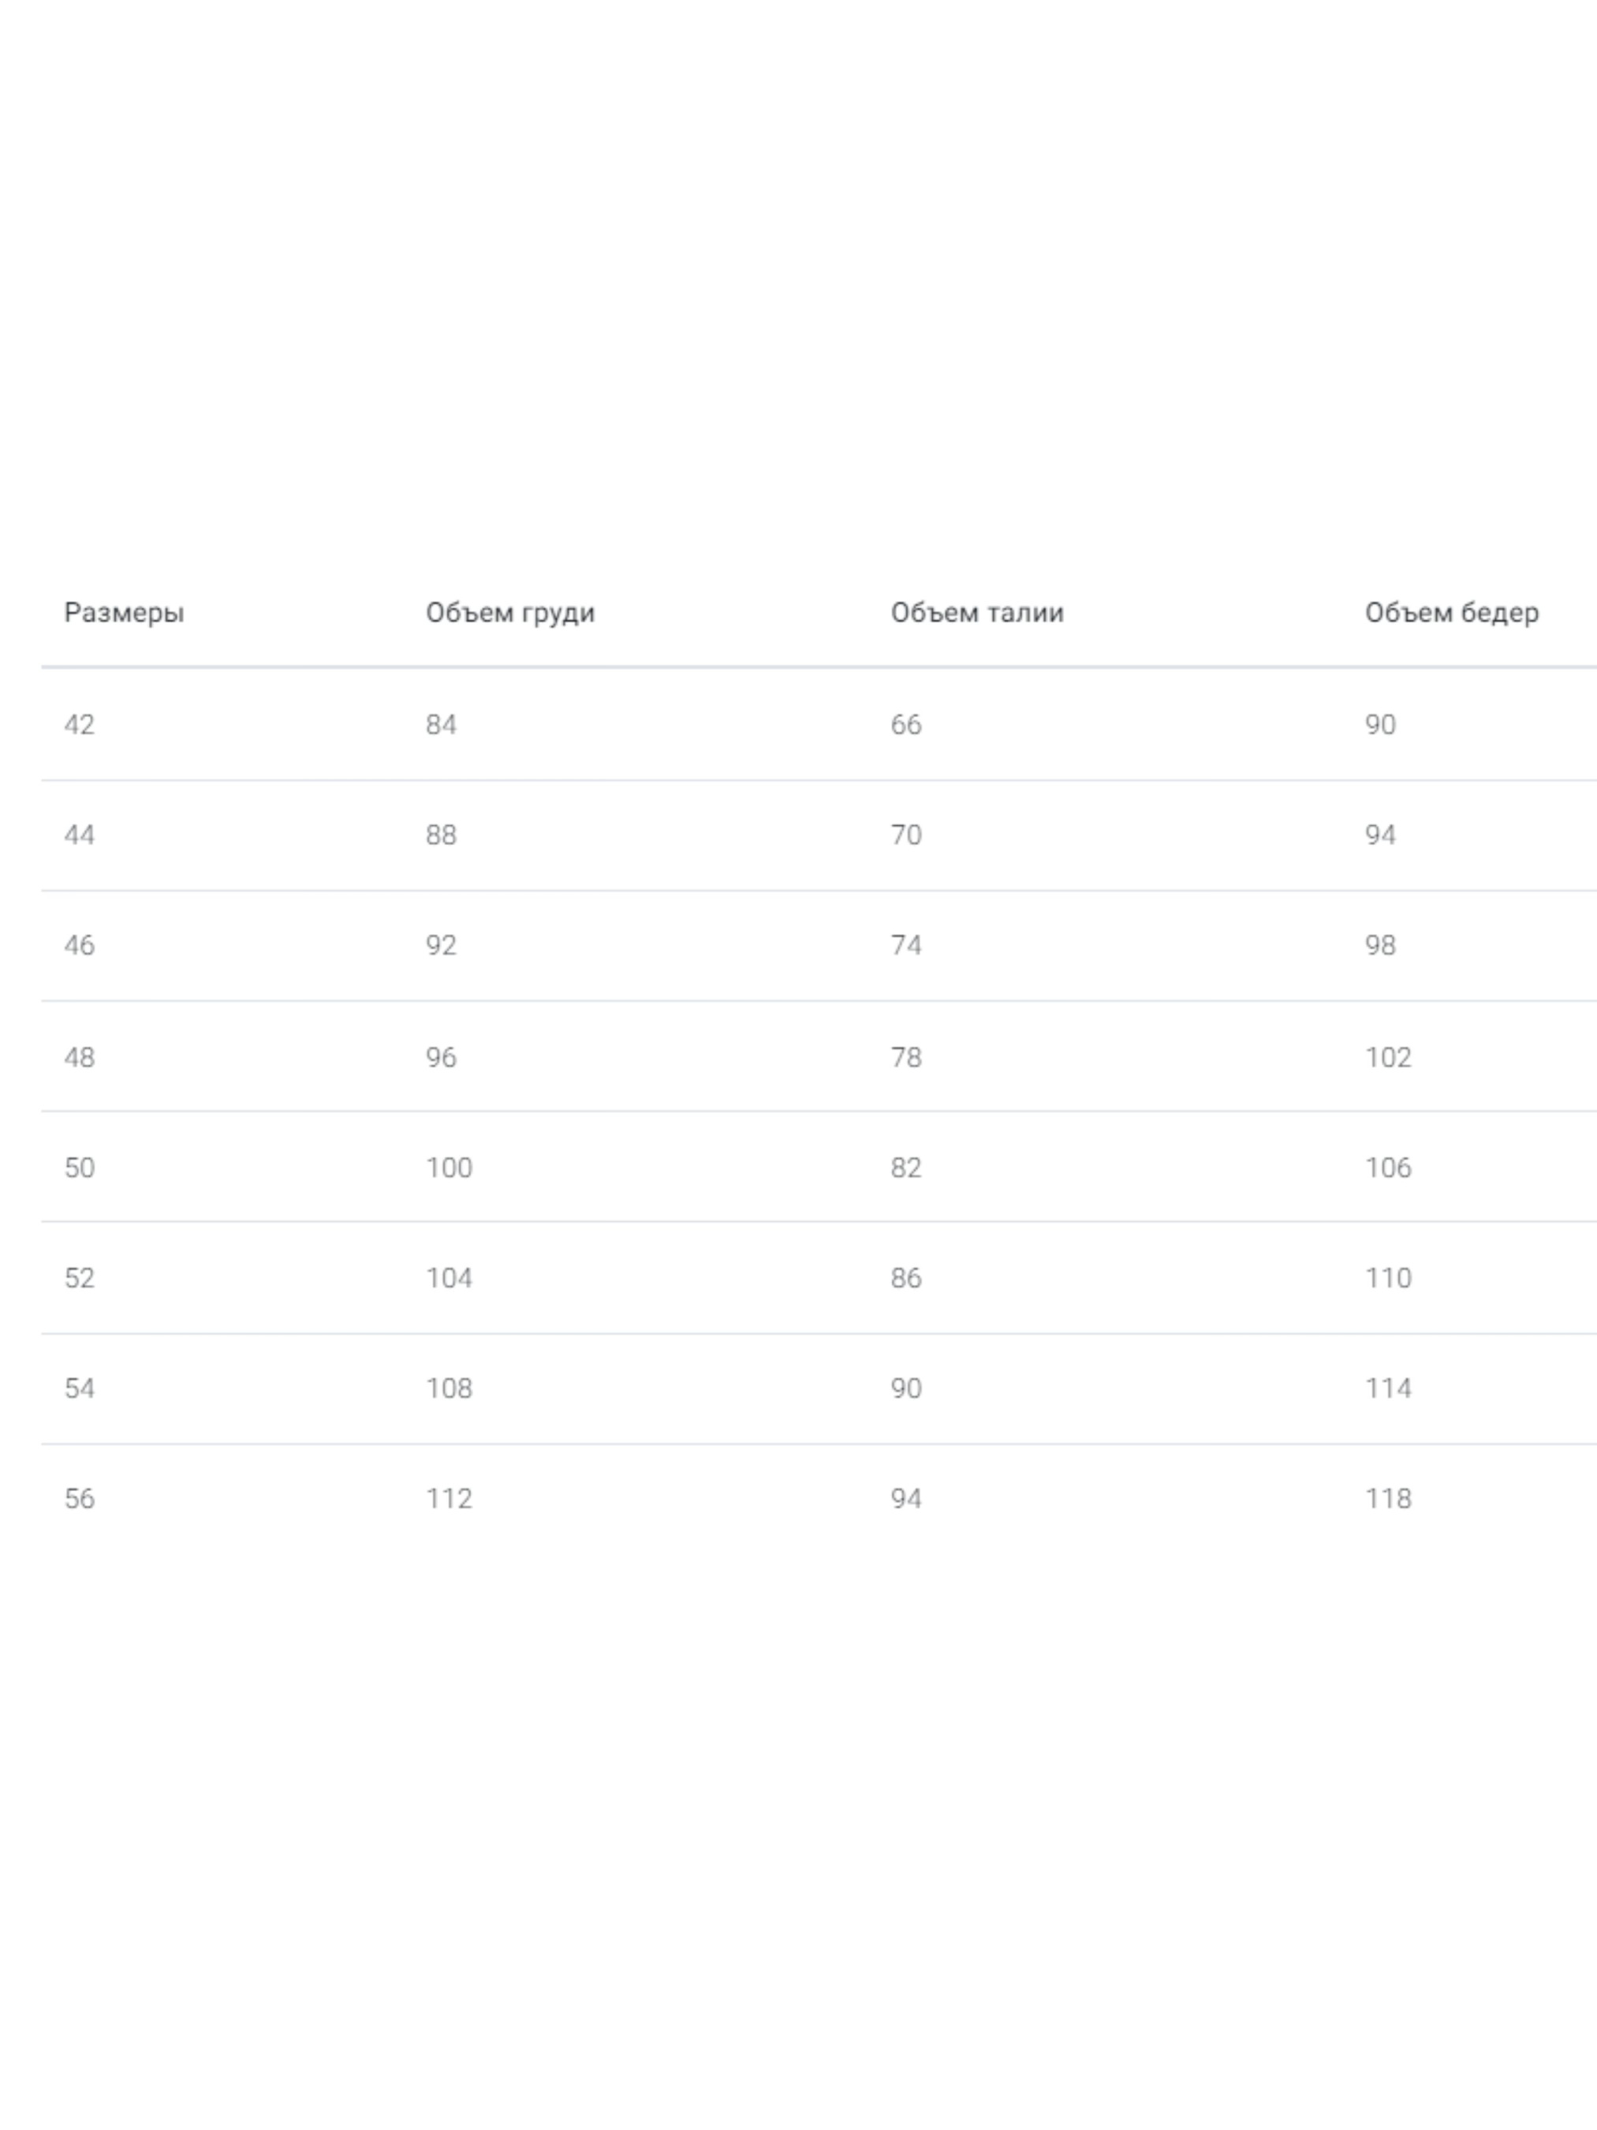Select size 44 in the Размеры column

tap(79, 835)
